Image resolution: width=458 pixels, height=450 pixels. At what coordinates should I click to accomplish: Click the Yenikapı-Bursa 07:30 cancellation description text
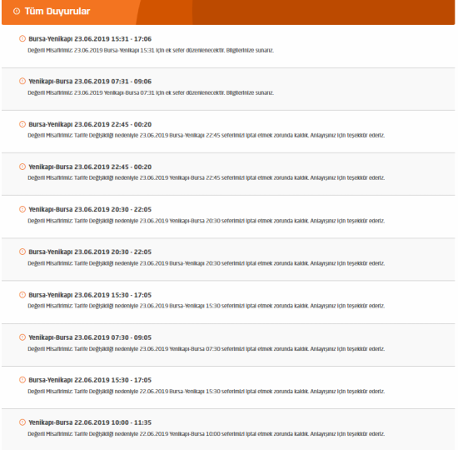[207, 349]
